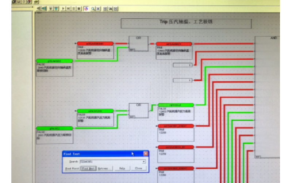This screenshot has height=183, width=292.
Task: Click the Play button in the toolbar
Action: tap(63, 8)
